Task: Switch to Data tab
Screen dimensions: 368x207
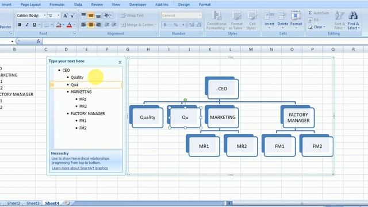Action: (78, 5)
